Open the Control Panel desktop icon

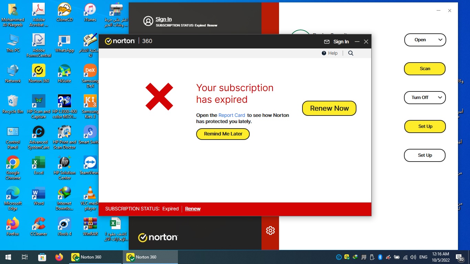[13, 137]
